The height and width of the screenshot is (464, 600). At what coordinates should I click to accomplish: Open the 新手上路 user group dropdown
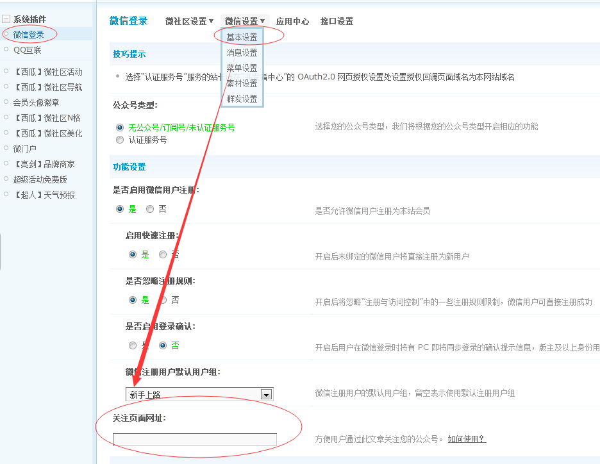[x=200, y=394]
